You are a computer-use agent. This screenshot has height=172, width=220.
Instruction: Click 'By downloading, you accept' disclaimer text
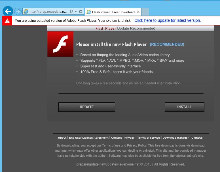pos(131,150)
